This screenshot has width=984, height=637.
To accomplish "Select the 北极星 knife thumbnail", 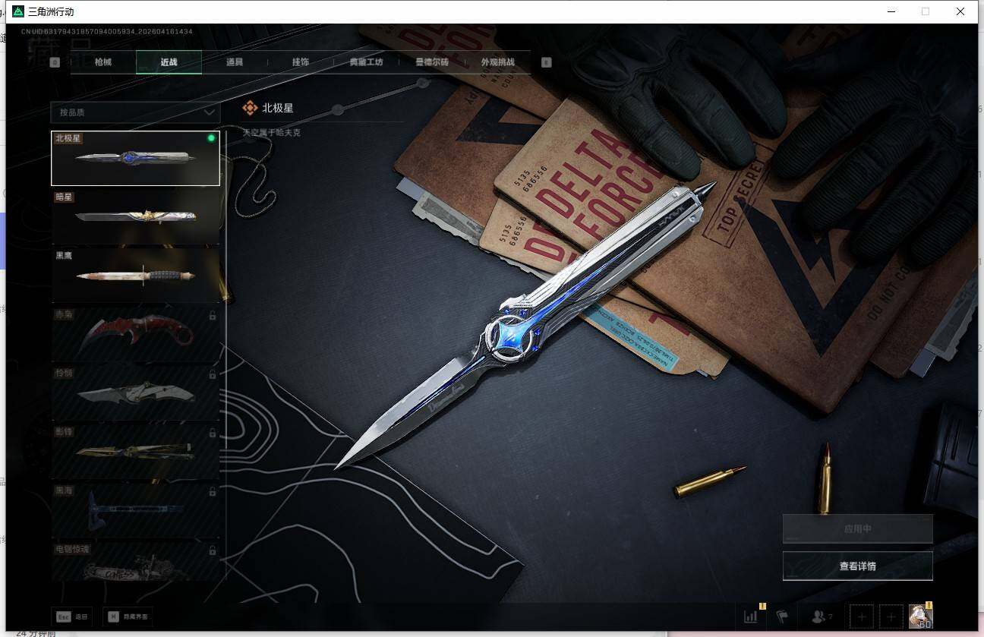I will (x=135, y=158).
